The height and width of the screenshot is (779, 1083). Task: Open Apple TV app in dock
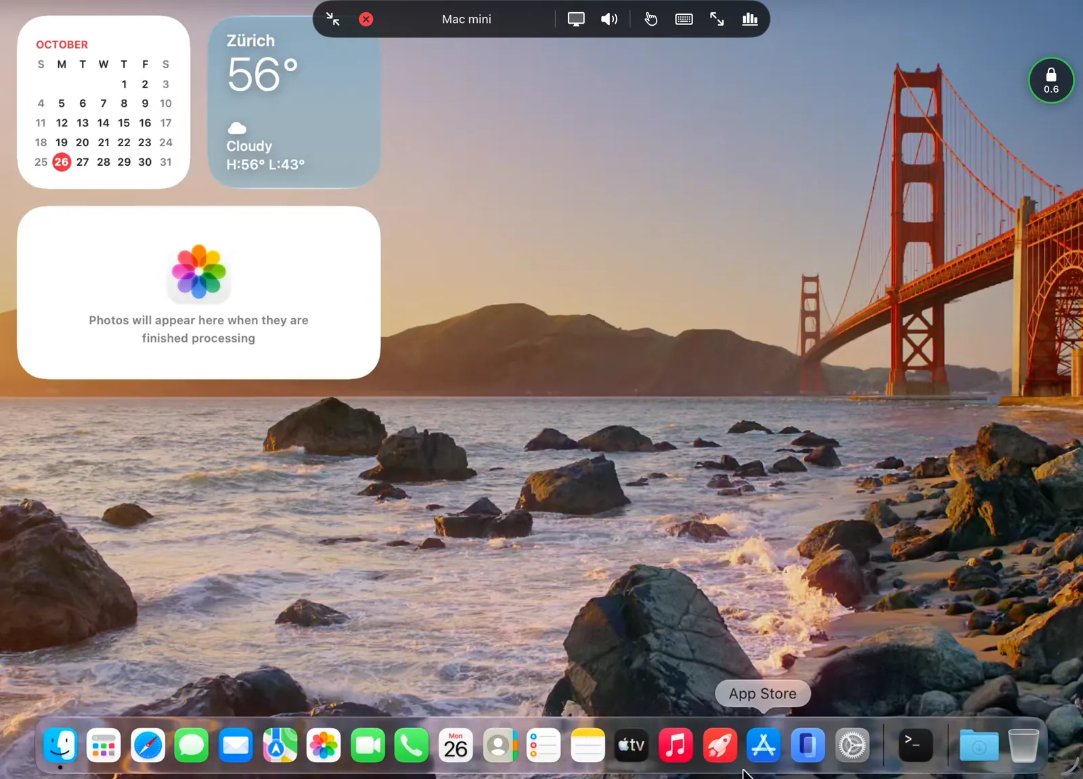632,745
